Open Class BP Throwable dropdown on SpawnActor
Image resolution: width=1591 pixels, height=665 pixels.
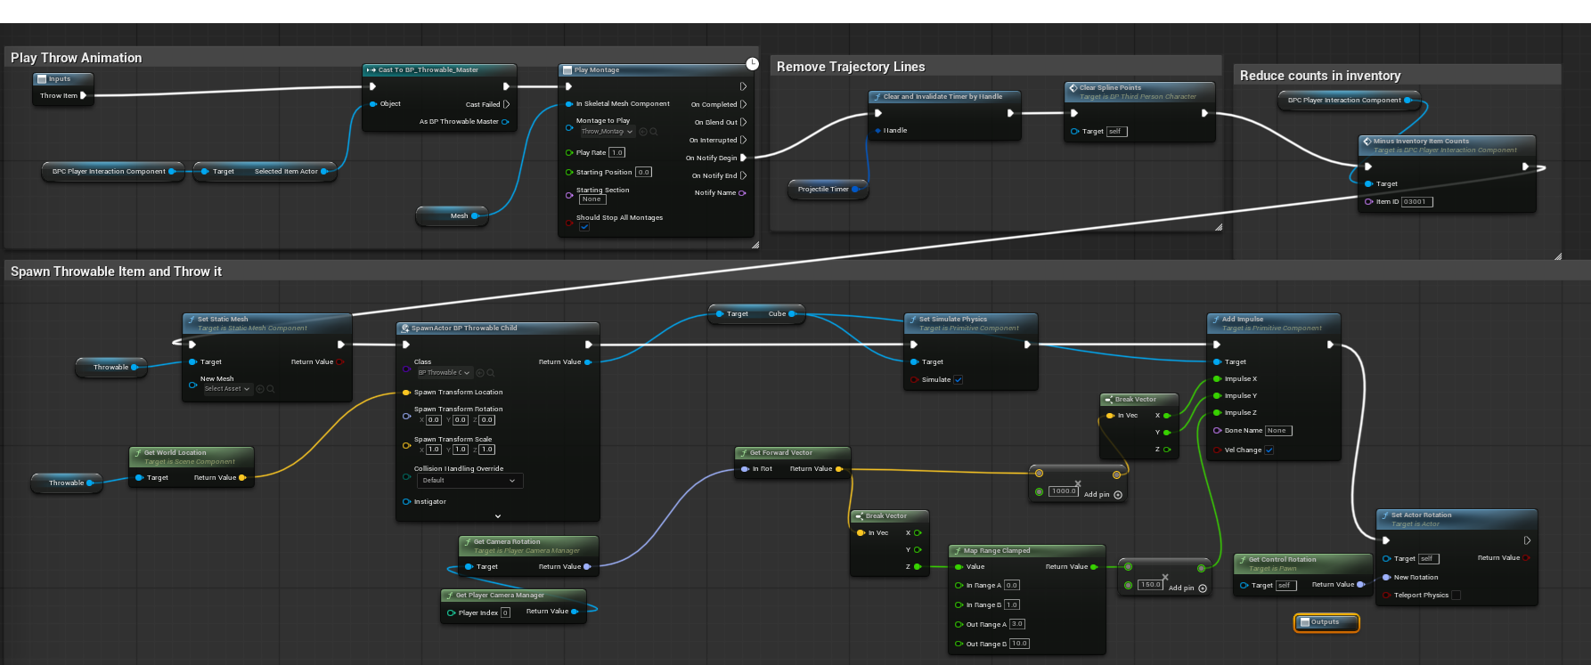tap(445, 373)
